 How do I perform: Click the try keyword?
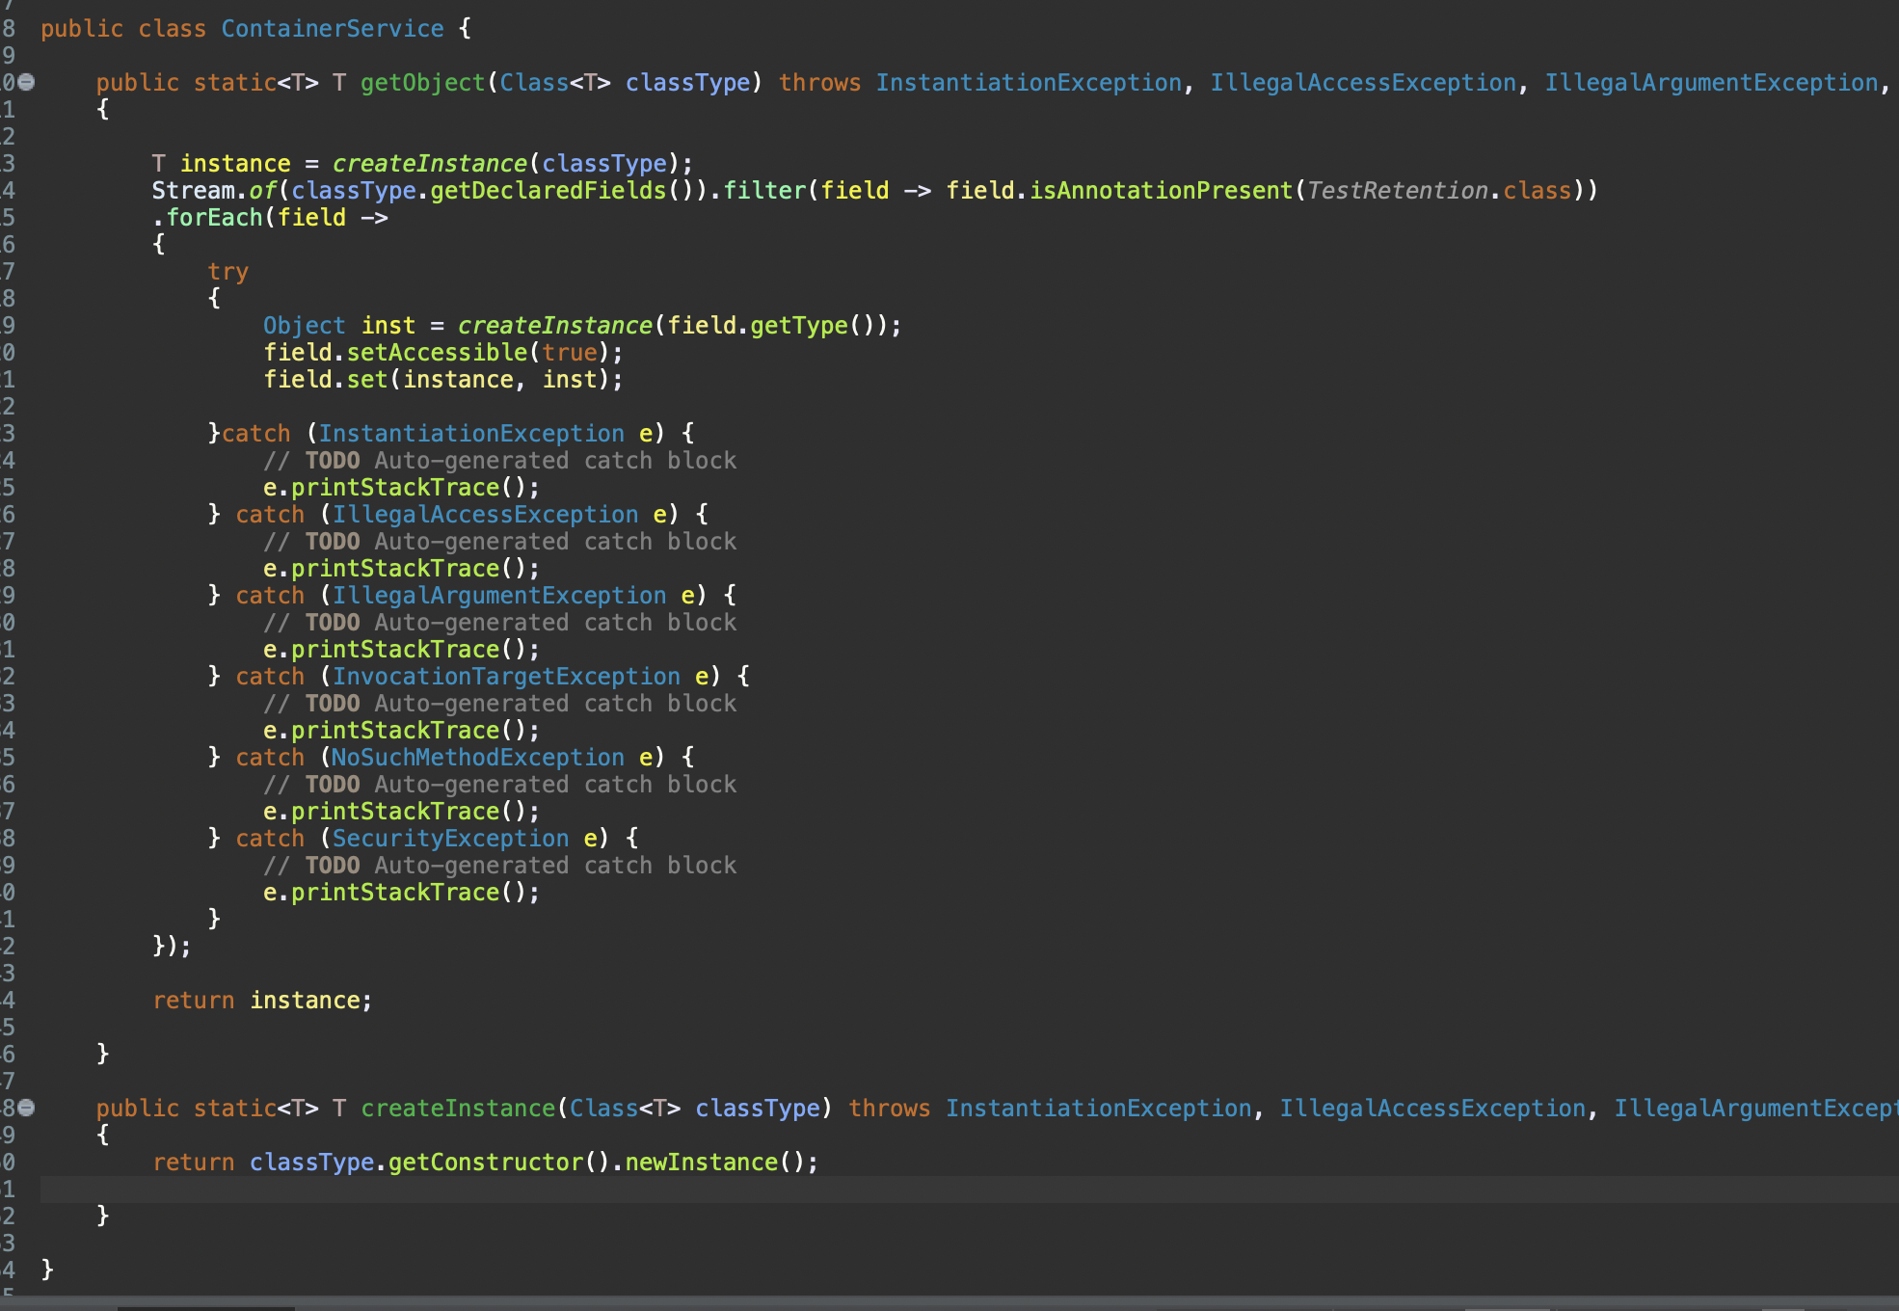pyautogui.click(x=227, y=272)
